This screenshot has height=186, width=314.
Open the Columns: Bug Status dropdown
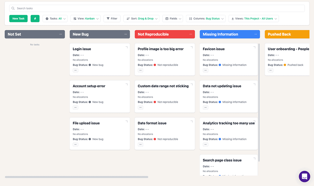click(x=205, y=18)
